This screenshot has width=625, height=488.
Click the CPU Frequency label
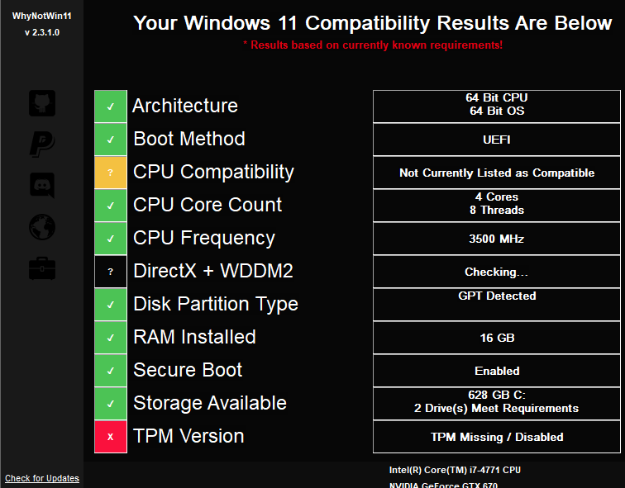[204, 239]
